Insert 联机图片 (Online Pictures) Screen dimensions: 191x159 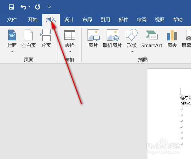112,39
